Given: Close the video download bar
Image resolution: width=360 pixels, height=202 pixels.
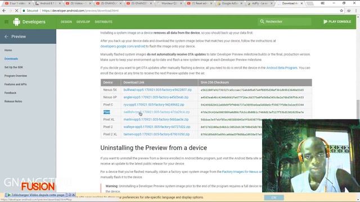Looking at the screenshot, I should (x=74, y=195).
